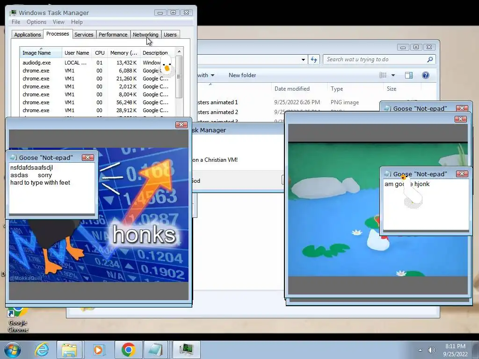Open Windows Media Player taskbar icon
The height and width of the screenshot is (359, 479).
98,350
